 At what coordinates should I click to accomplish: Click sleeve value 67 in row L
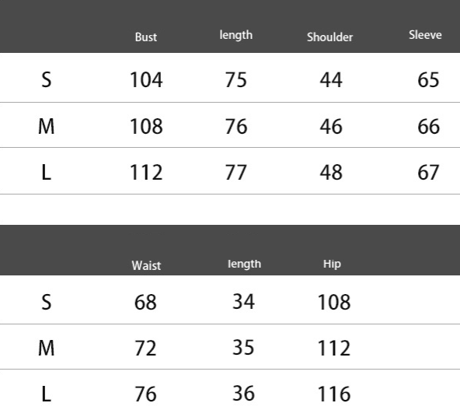point(428,173)
